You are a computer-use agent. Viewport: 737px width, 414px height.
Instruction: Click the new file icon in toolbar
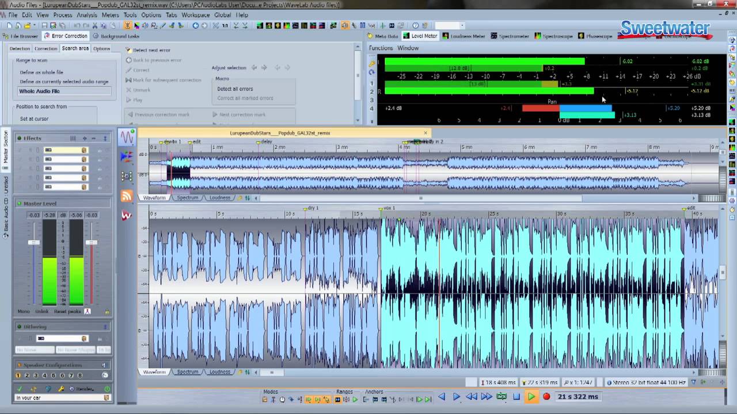[10, 25]
